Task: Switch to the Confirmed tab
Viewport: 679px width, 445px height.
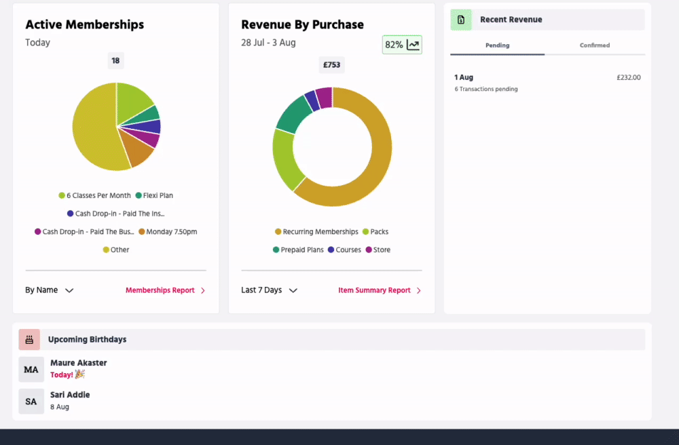Action: (x=595, y=45)
